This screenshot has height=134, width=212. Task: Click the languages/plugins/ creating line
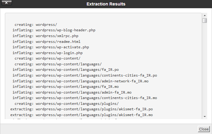[x=67, y=104]
